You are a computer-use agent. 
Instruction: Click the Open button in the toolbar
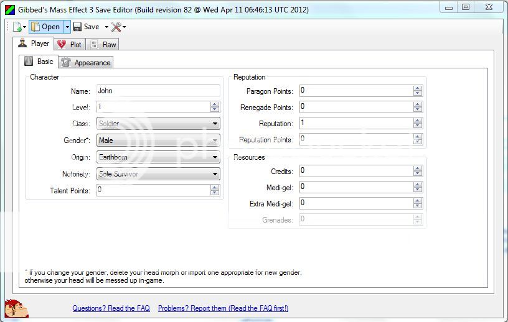click(x=46, y=27)
